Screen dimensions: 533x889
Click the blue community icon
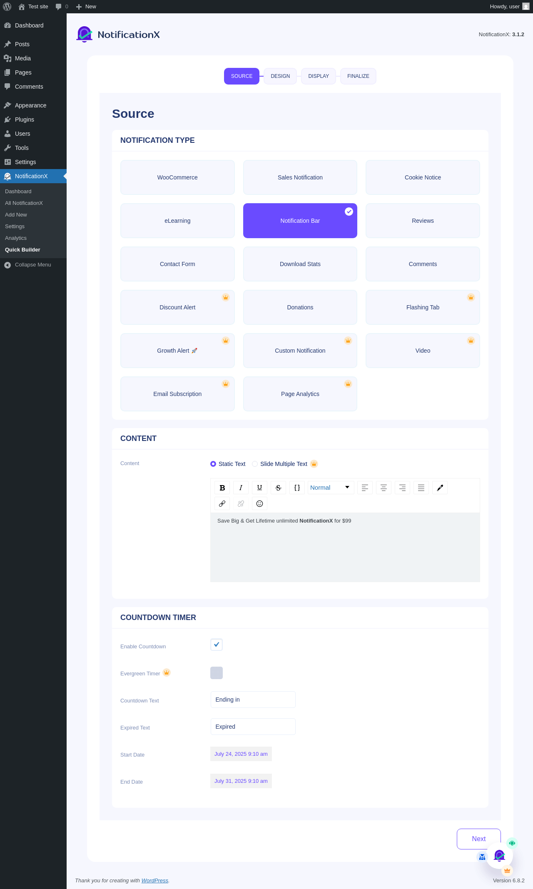tap(482, 857)
